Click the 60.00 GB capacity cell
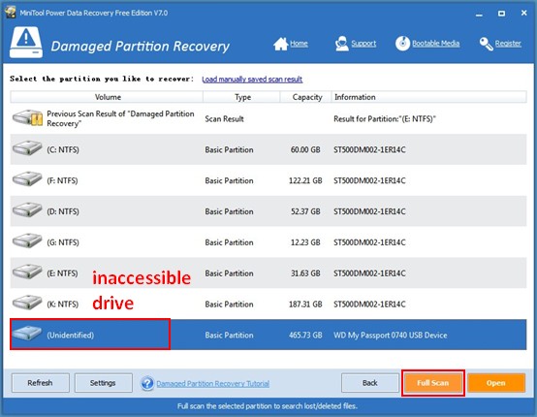The image size is (537, 417). [x=305, y=149]
